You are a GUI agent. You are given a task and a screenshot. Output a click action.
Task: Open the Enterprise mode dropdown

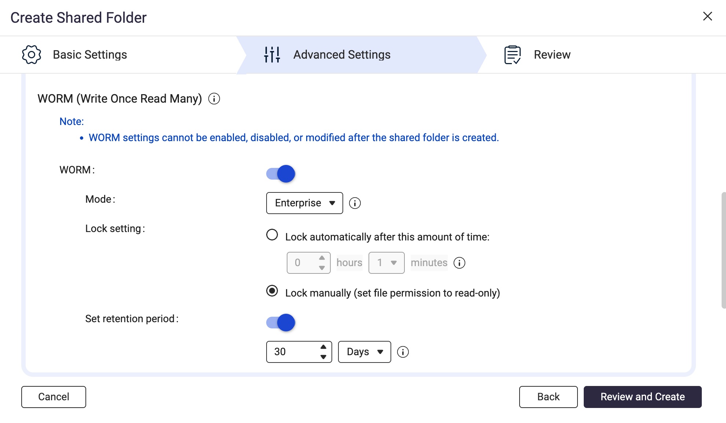pyautogui.click(x=304, y=203)
